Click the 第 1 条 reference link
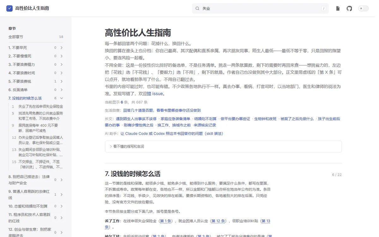Screen dimensions: 379x237 click(x=166, y=221)
